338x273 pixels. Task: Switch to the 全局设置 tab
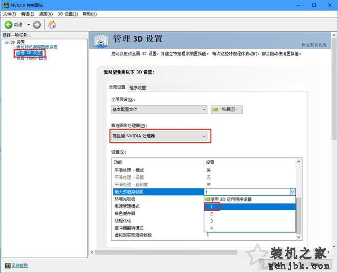(x=117, y=87)
